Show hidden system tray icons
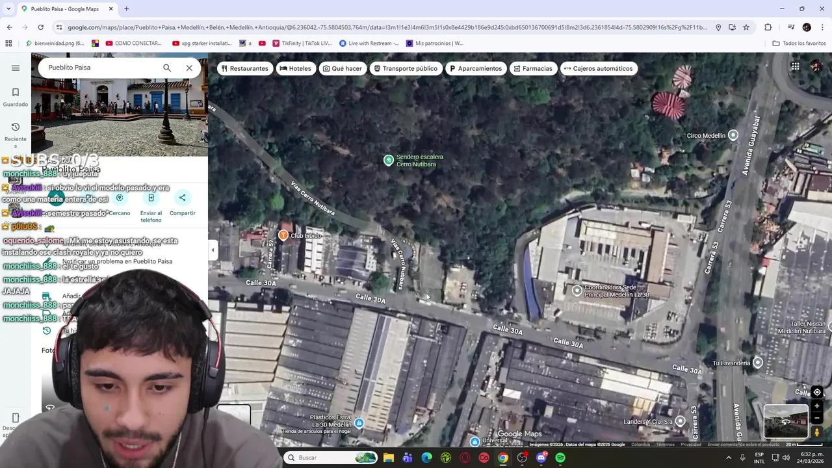 [729, 458]
